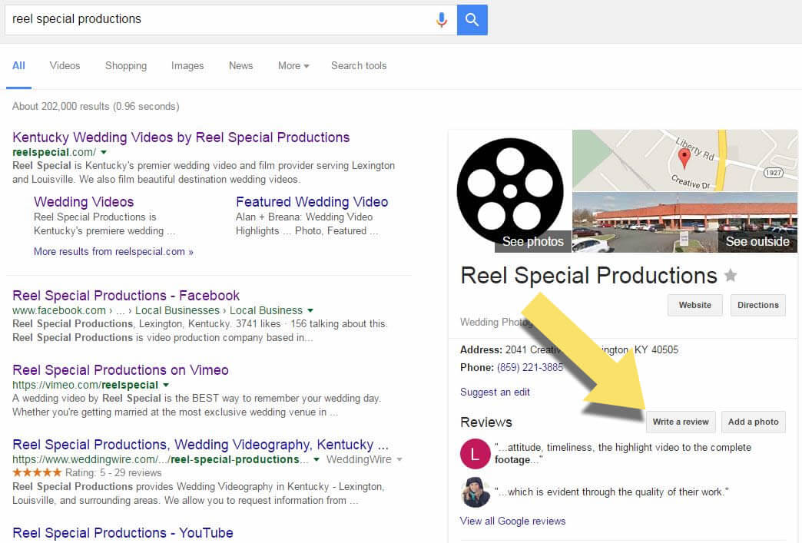Click More results from reelspecial.com
Screen dimensions: 802x543
(x=114, y=252)
